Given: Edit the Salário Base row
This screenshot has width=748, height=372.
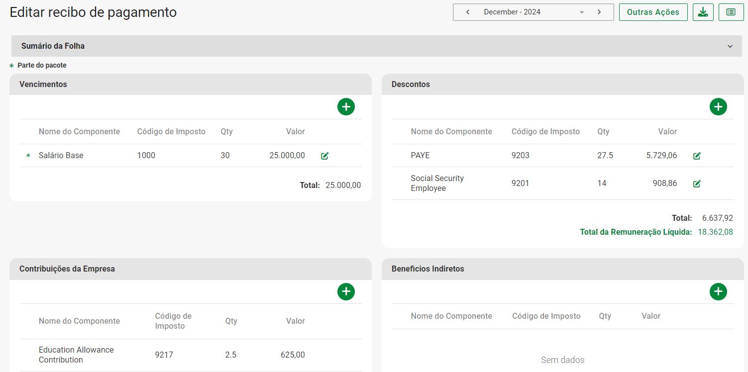Looking at the screenshot, I should tap(325, 156).
